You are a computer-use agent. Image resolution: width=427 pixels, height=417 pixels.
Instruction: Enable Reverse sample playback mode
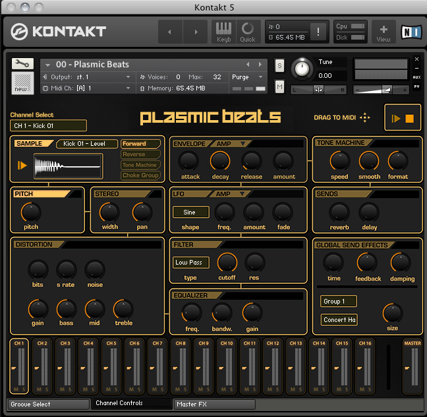point(140,154)
